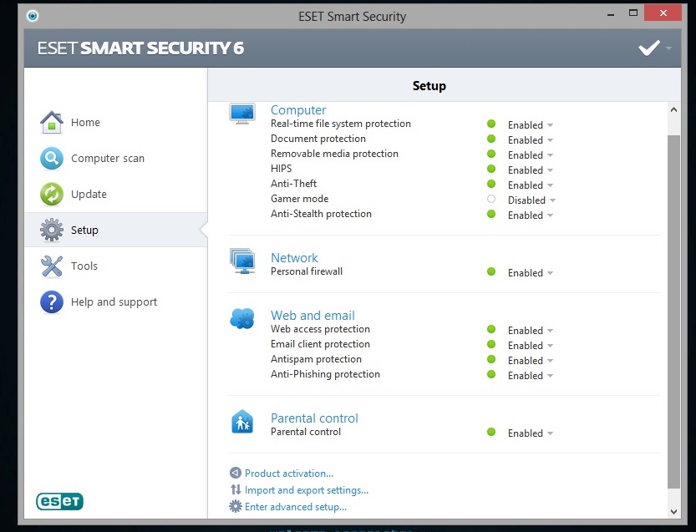Toggle Personal firewall green status dot
This screenshot has height=532, width=696.
(491, 271)
